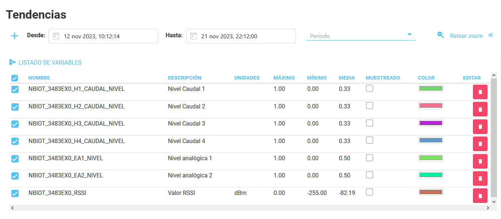501x219 pixels.
Task: Uncheck the select-all header checkbox
Action: (15, 78)
